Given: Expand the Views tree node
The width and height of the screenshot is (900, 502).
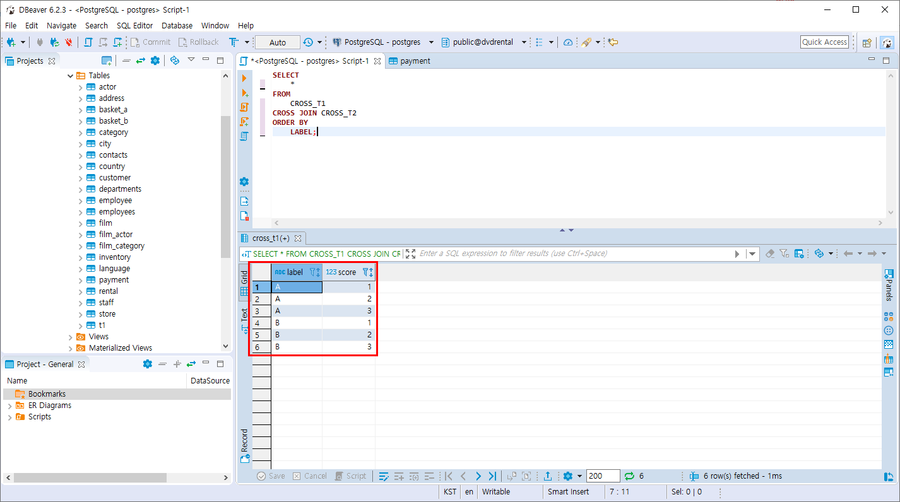Looking at the screenshot, I should click(70, 337).
